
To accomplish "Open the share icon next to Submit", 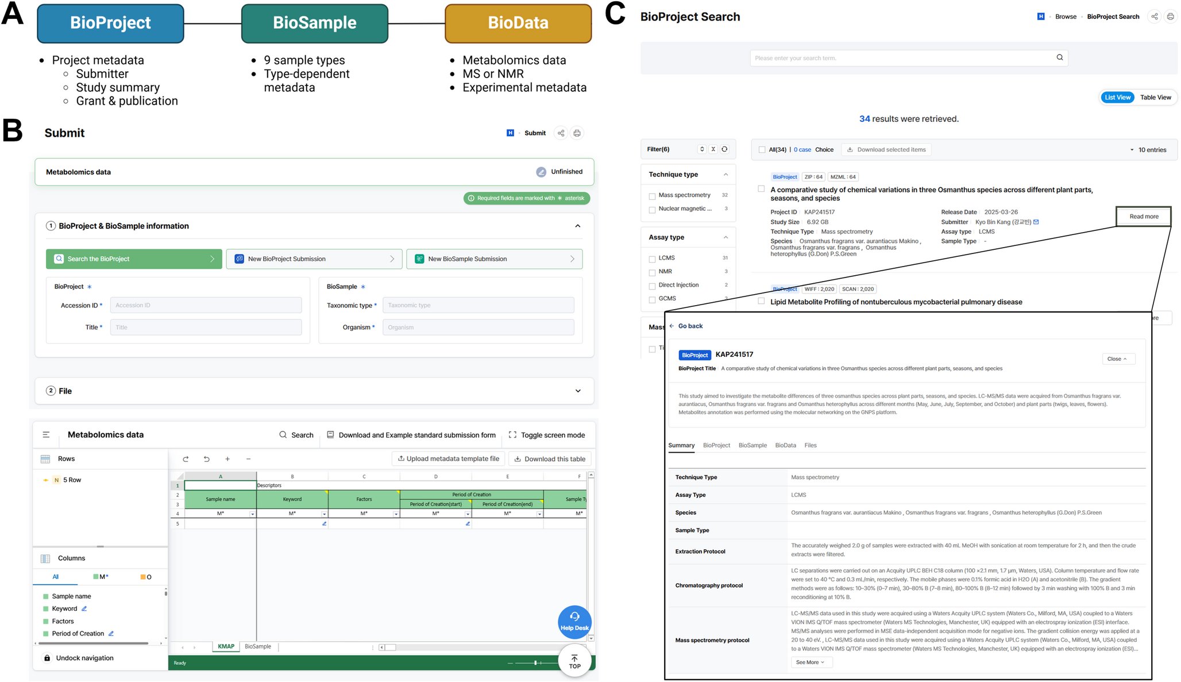I will 561,133.
